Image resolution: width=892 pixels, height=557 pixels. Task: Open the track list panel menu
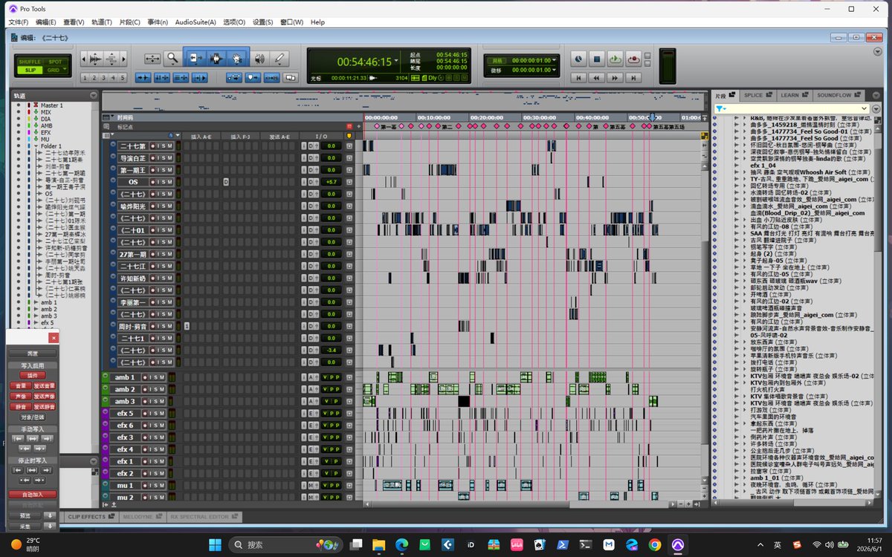(94, 95)
